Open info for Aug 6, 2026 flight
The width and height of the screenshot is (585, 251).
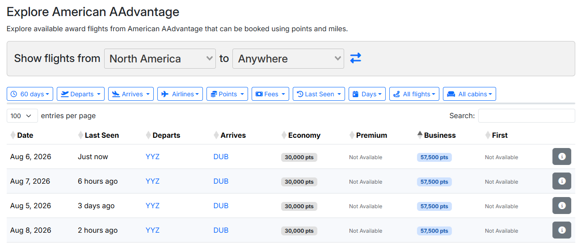point(562,156)
